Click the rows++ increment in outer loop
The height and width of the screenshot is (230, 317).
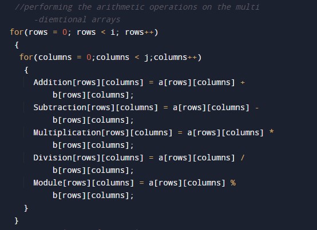point(139,33)
